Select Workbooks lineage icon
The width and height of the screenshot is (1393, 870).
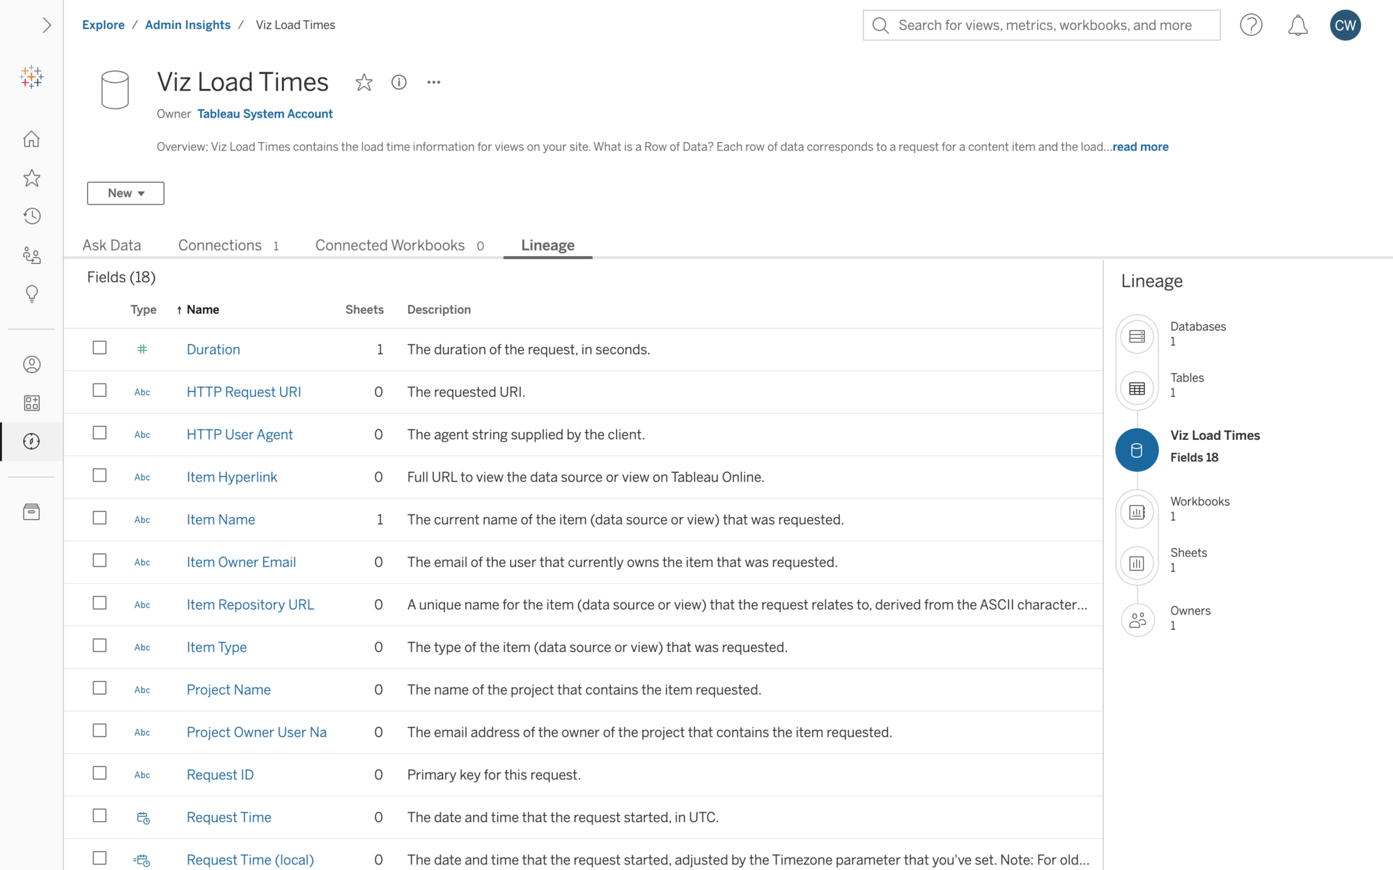[1137, 512]
